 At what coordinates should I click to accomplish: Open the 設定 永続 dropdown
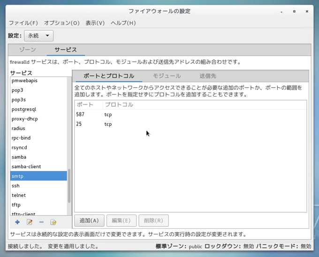point(38,36)
